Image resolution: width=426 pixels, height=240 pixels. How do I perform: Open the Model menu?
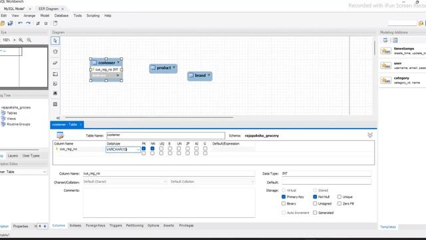(x=45, y=16)
